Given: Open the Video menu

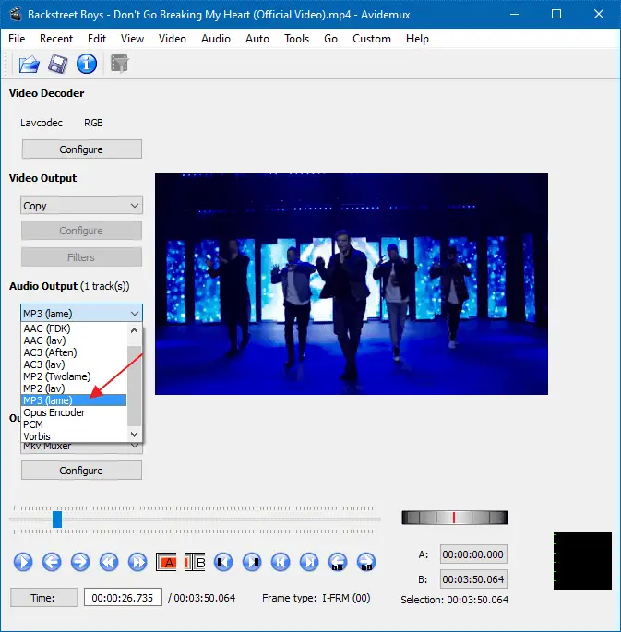Looking at the screenshot, I should pyautogui.click(x=172, y=39).
